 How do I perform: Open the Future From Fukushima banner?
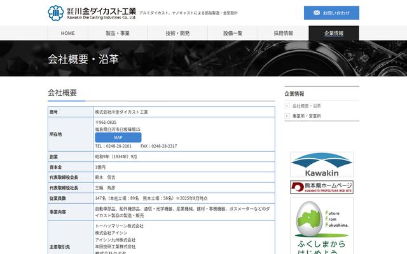coord(322,225)
